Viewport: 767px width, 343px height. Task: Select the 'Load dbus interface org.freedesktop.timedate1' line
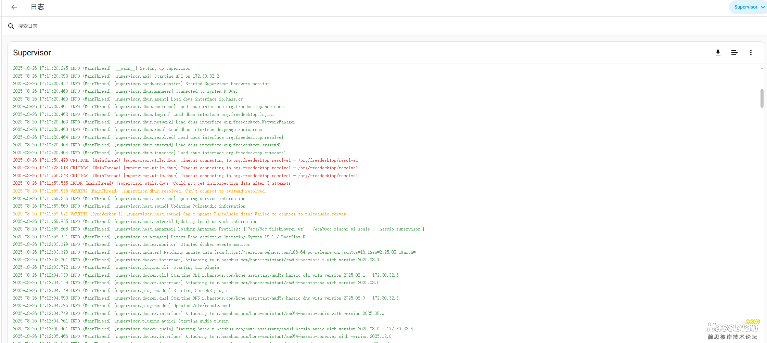150,153
